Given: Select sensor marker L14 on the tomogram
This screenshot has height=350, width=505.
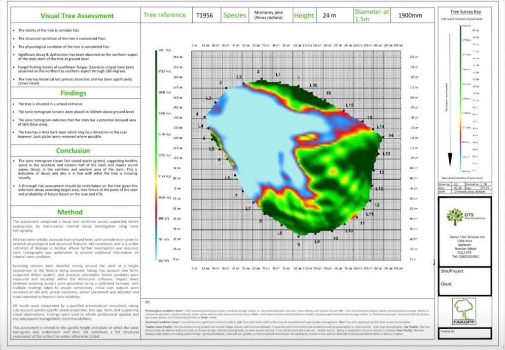Looking at the screenshot, I should coord(380,127).
